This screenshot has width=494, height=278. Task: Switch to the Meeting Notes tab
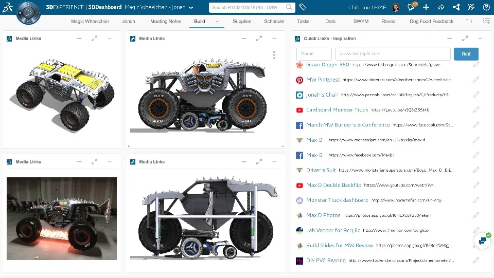tap(166, 22)
